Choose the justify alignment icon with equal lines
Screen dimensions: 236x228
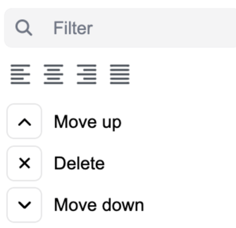(x=120, y=74)
